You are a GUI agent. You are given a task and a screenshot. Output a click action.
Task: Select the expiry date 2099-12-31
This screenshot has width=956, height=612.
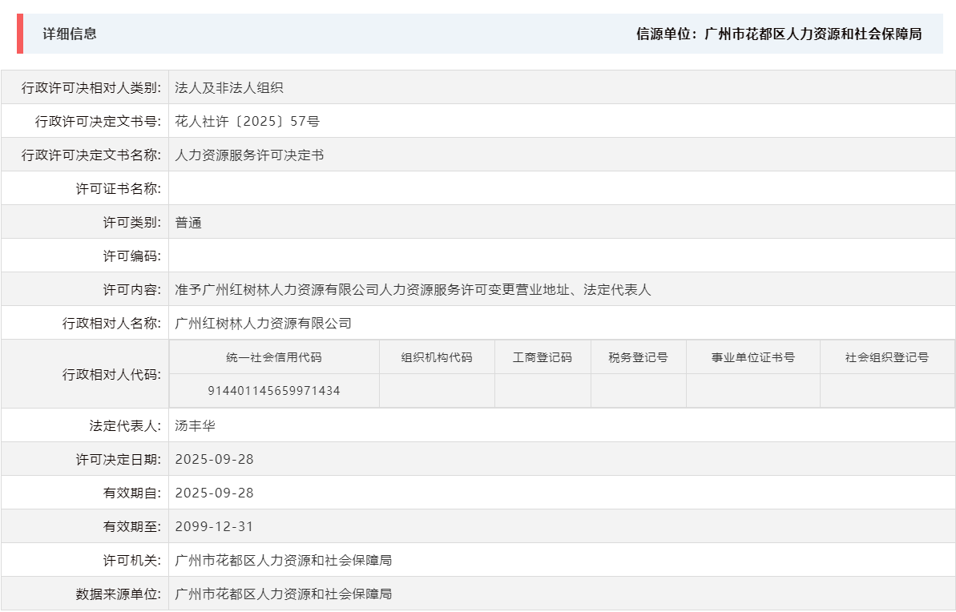click(x=212, y=525)
